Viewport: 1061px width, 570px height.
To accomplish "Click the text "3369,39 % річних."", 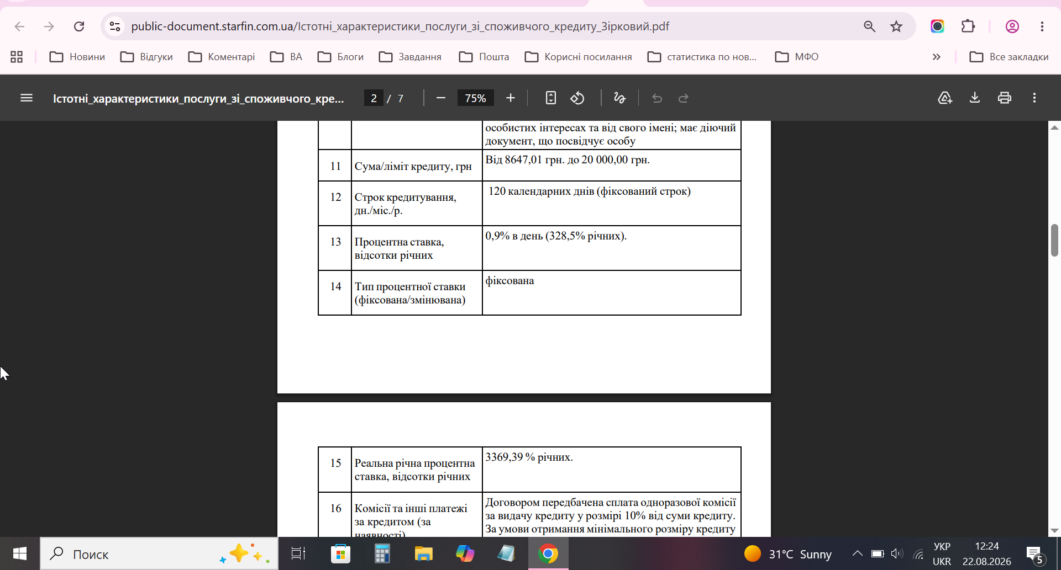I will tap(529, 457).
